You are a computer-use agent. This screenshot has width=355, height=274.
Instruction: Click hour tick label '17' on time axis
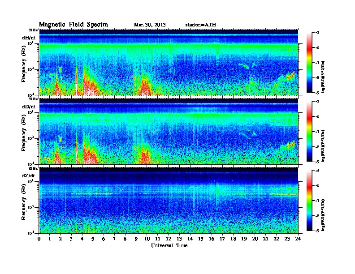coord(223,239)
